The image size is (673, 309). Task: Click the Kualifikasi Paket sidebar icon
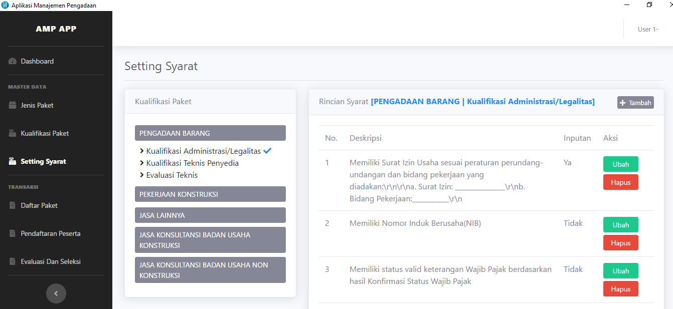13,133
